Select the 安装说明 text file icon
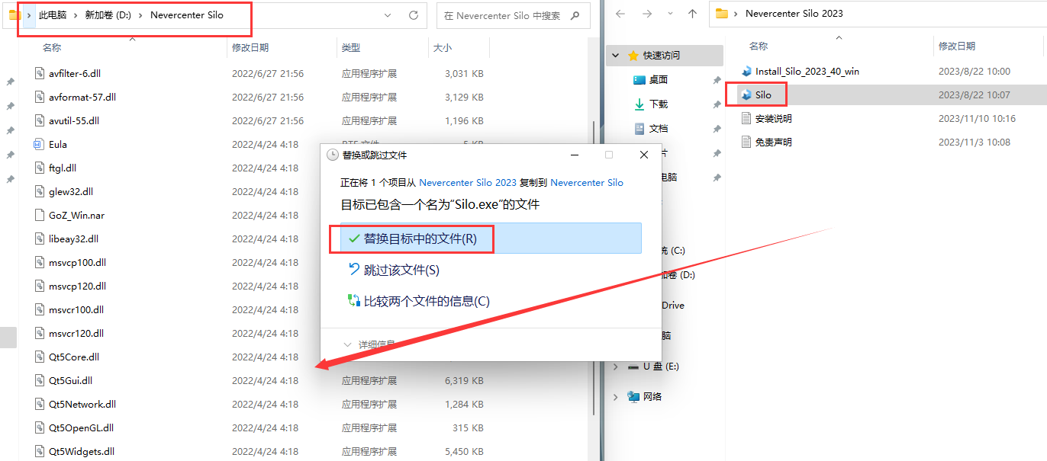1047x461 pixels. point(746,118)
